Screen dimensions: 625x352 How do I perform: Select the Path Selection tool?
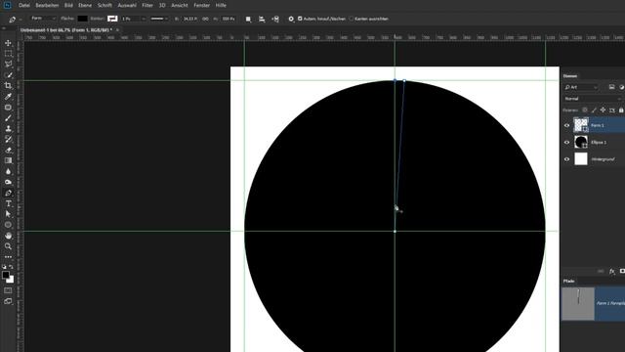click(8, 214)
